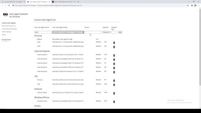
Task: Click the Add button
Action: 120,32
